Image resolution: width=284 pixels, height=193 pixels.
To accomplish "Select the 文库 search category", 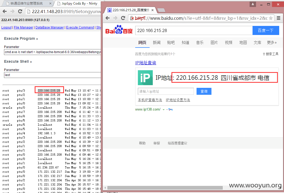I will [x=257, y=43].
